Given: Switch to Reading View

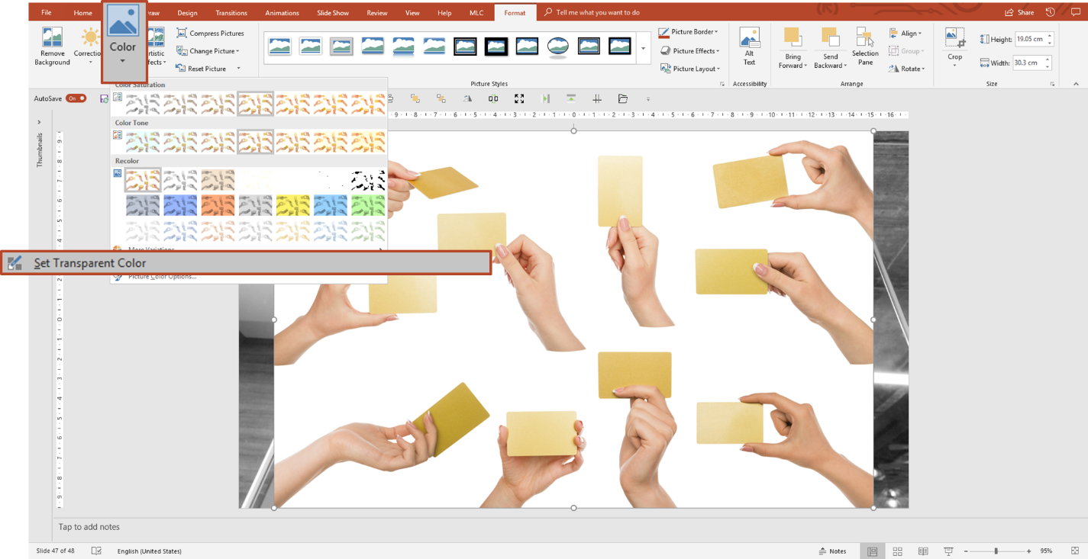Looking at the screenshot, I should (923, 551).
